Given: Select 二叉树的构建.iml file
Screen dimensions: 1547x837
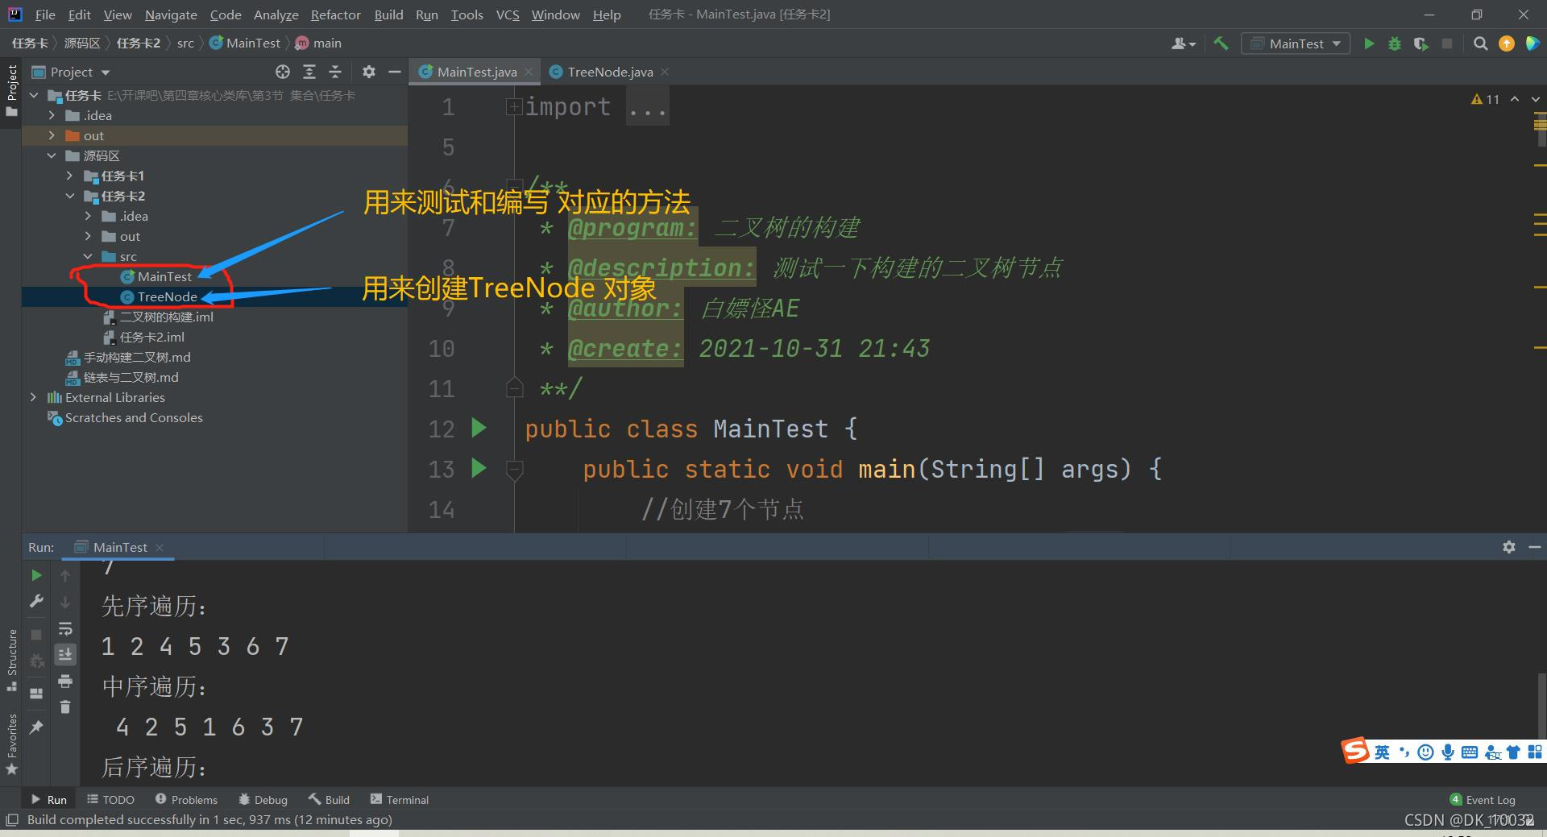Looking at the screenshot, I should pyautogui.click(x=159, y=317).
